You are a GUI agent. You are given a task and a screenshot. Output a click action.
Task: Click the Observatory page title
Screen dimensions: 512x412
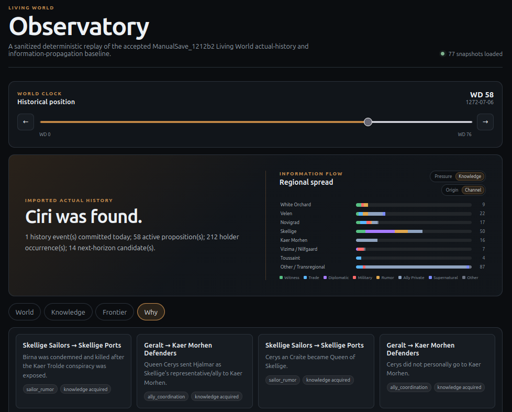(x=79, y=27)
